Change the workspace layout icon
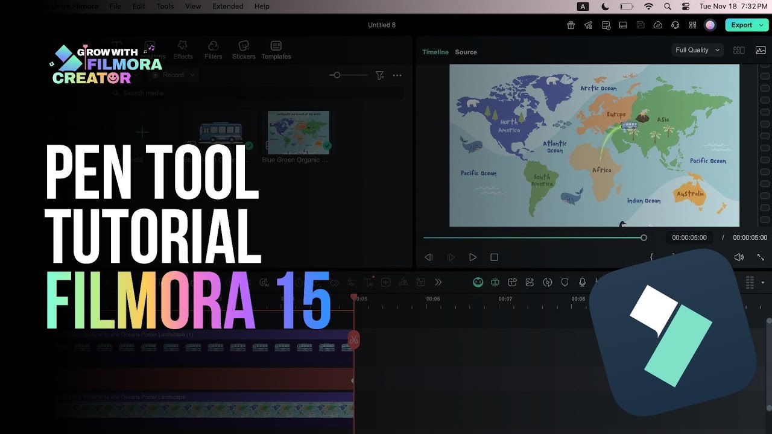 tap(623, 25)
